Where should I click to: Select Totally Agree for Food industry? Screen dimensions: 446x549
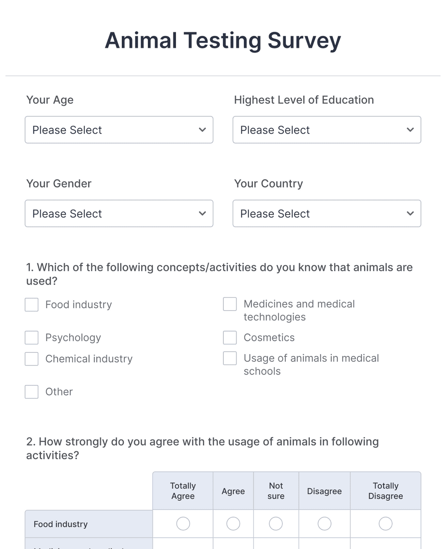(x=182, y=523)
